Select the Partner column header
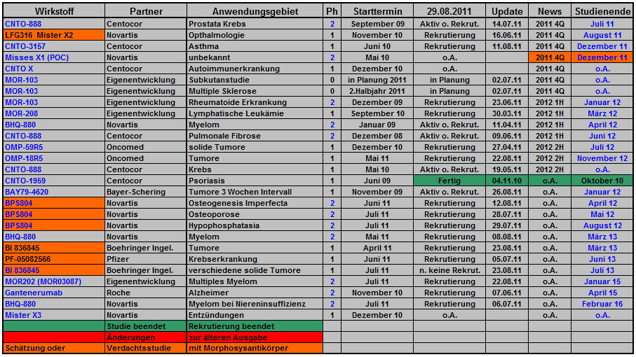Viewport: 636px width, 357px height. click(x=146, y=11)
